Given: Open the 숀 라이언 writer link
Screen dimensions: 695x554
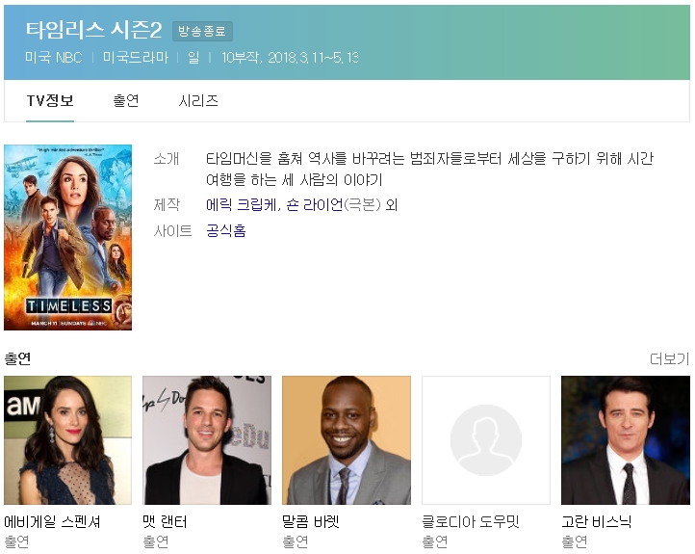Looking at the screenshot, I should point(315,205).
